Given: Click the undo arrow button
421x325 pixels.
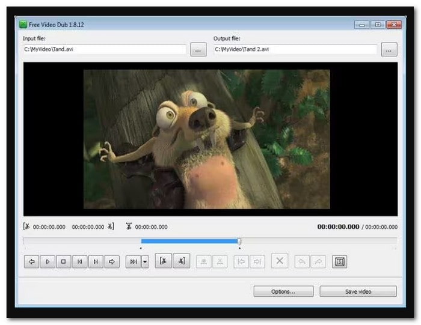Looking at the screenshot, I should coord(302,261).
